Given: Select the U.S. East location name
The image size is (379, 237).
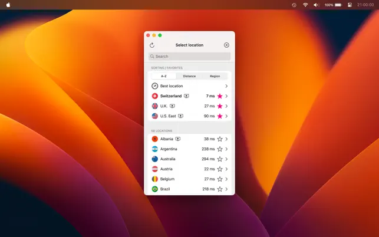Looking at the screenshot, I should click(x=168, y=116).
